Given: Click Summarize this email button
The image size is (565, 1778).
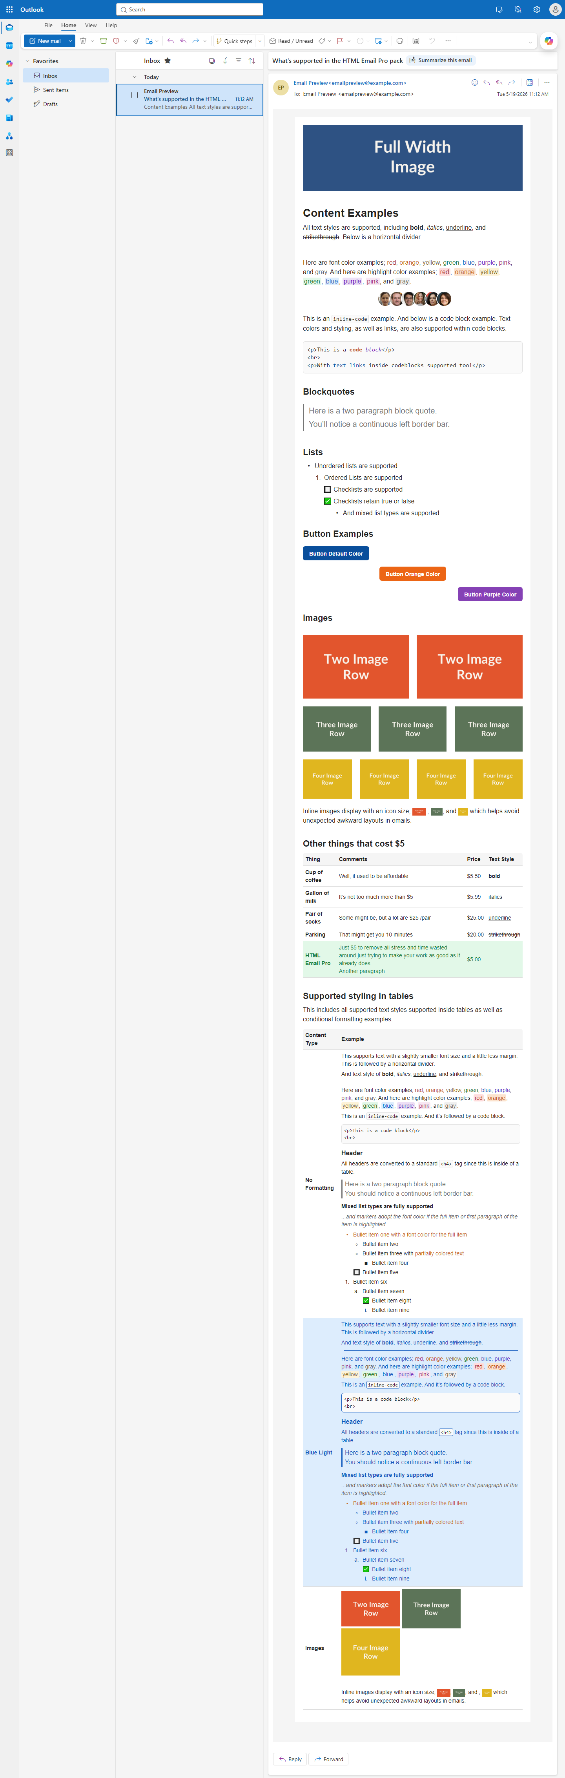Looking at the screenshot, I should 441,60.
